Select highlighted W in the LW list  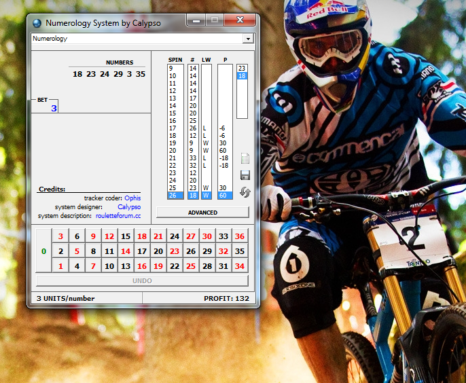pyautogui.click(x=207, y=195)
